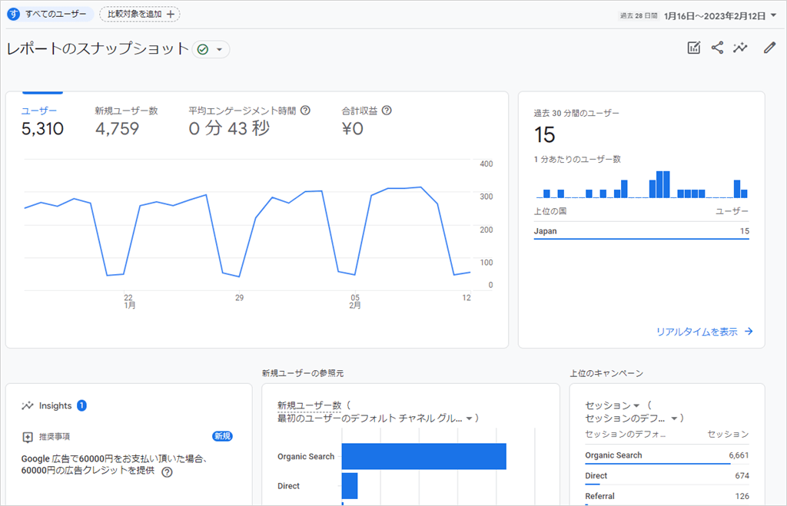Viewport: 787px width, 506px height.
Task: Expand the report status dropdown arrow
Action: pyautogui.click(x=219, y=49)
